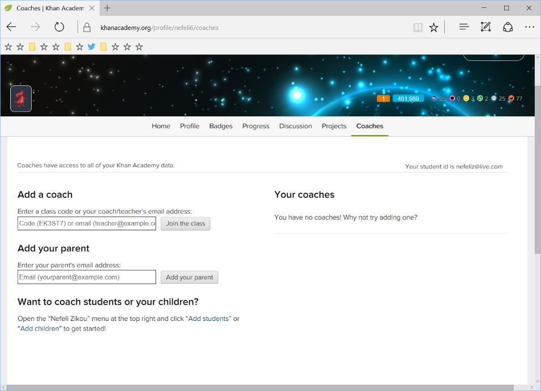Image resolution: width=541 pixels, height=391 pixels.
Task: Click the student id text nefeliz@live.com
Action: 479,166
